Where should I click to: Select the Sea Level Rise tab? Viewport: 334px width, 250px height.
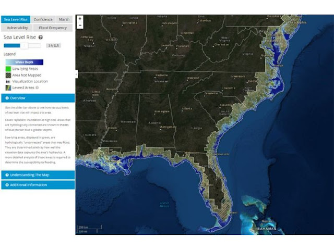pyautogui.click(x=16, y=19)
